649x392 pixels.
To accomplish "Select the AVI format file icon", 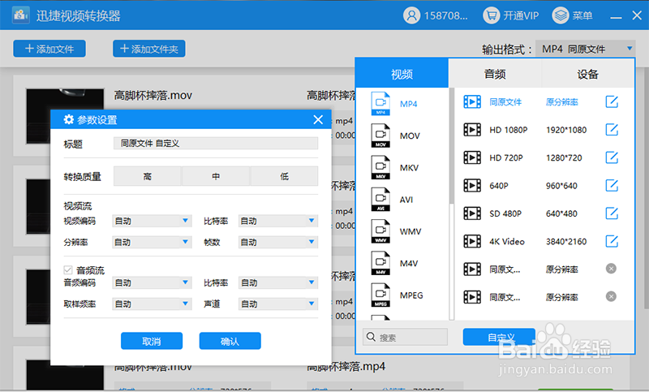I will [x=380, y=199].
